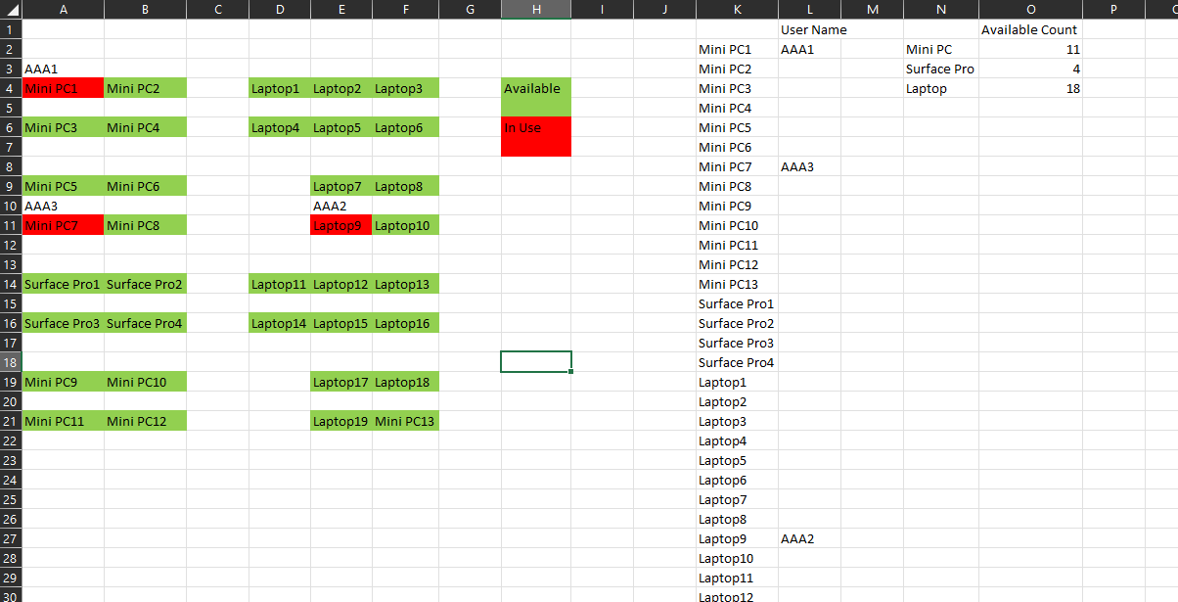Select the Laptop count value 18

[x=1030, y=88]
